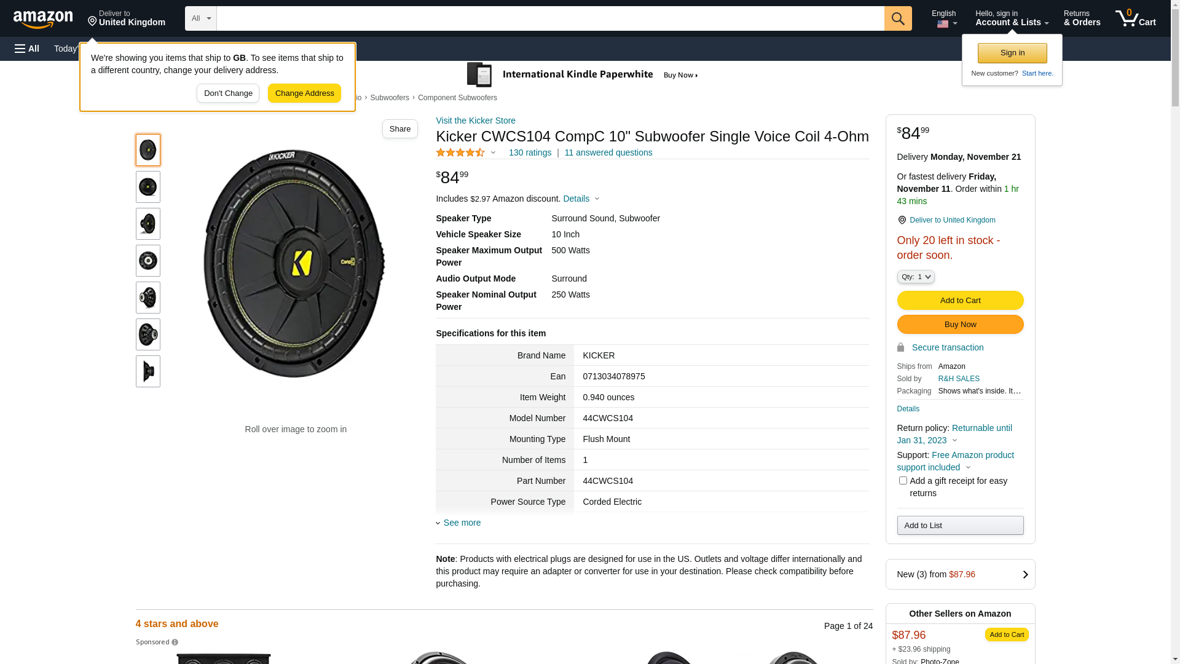The image size is (1180, 664).
Task: Select the side-view subwoofer thumbnail at bottom
Action: point(148,371)
